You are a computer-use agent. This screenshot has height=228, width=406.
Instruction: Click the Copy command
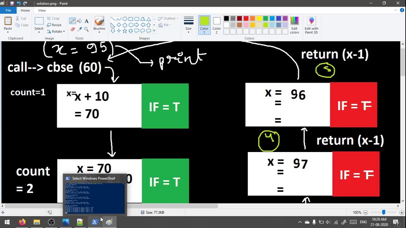[x=22, y=25]
